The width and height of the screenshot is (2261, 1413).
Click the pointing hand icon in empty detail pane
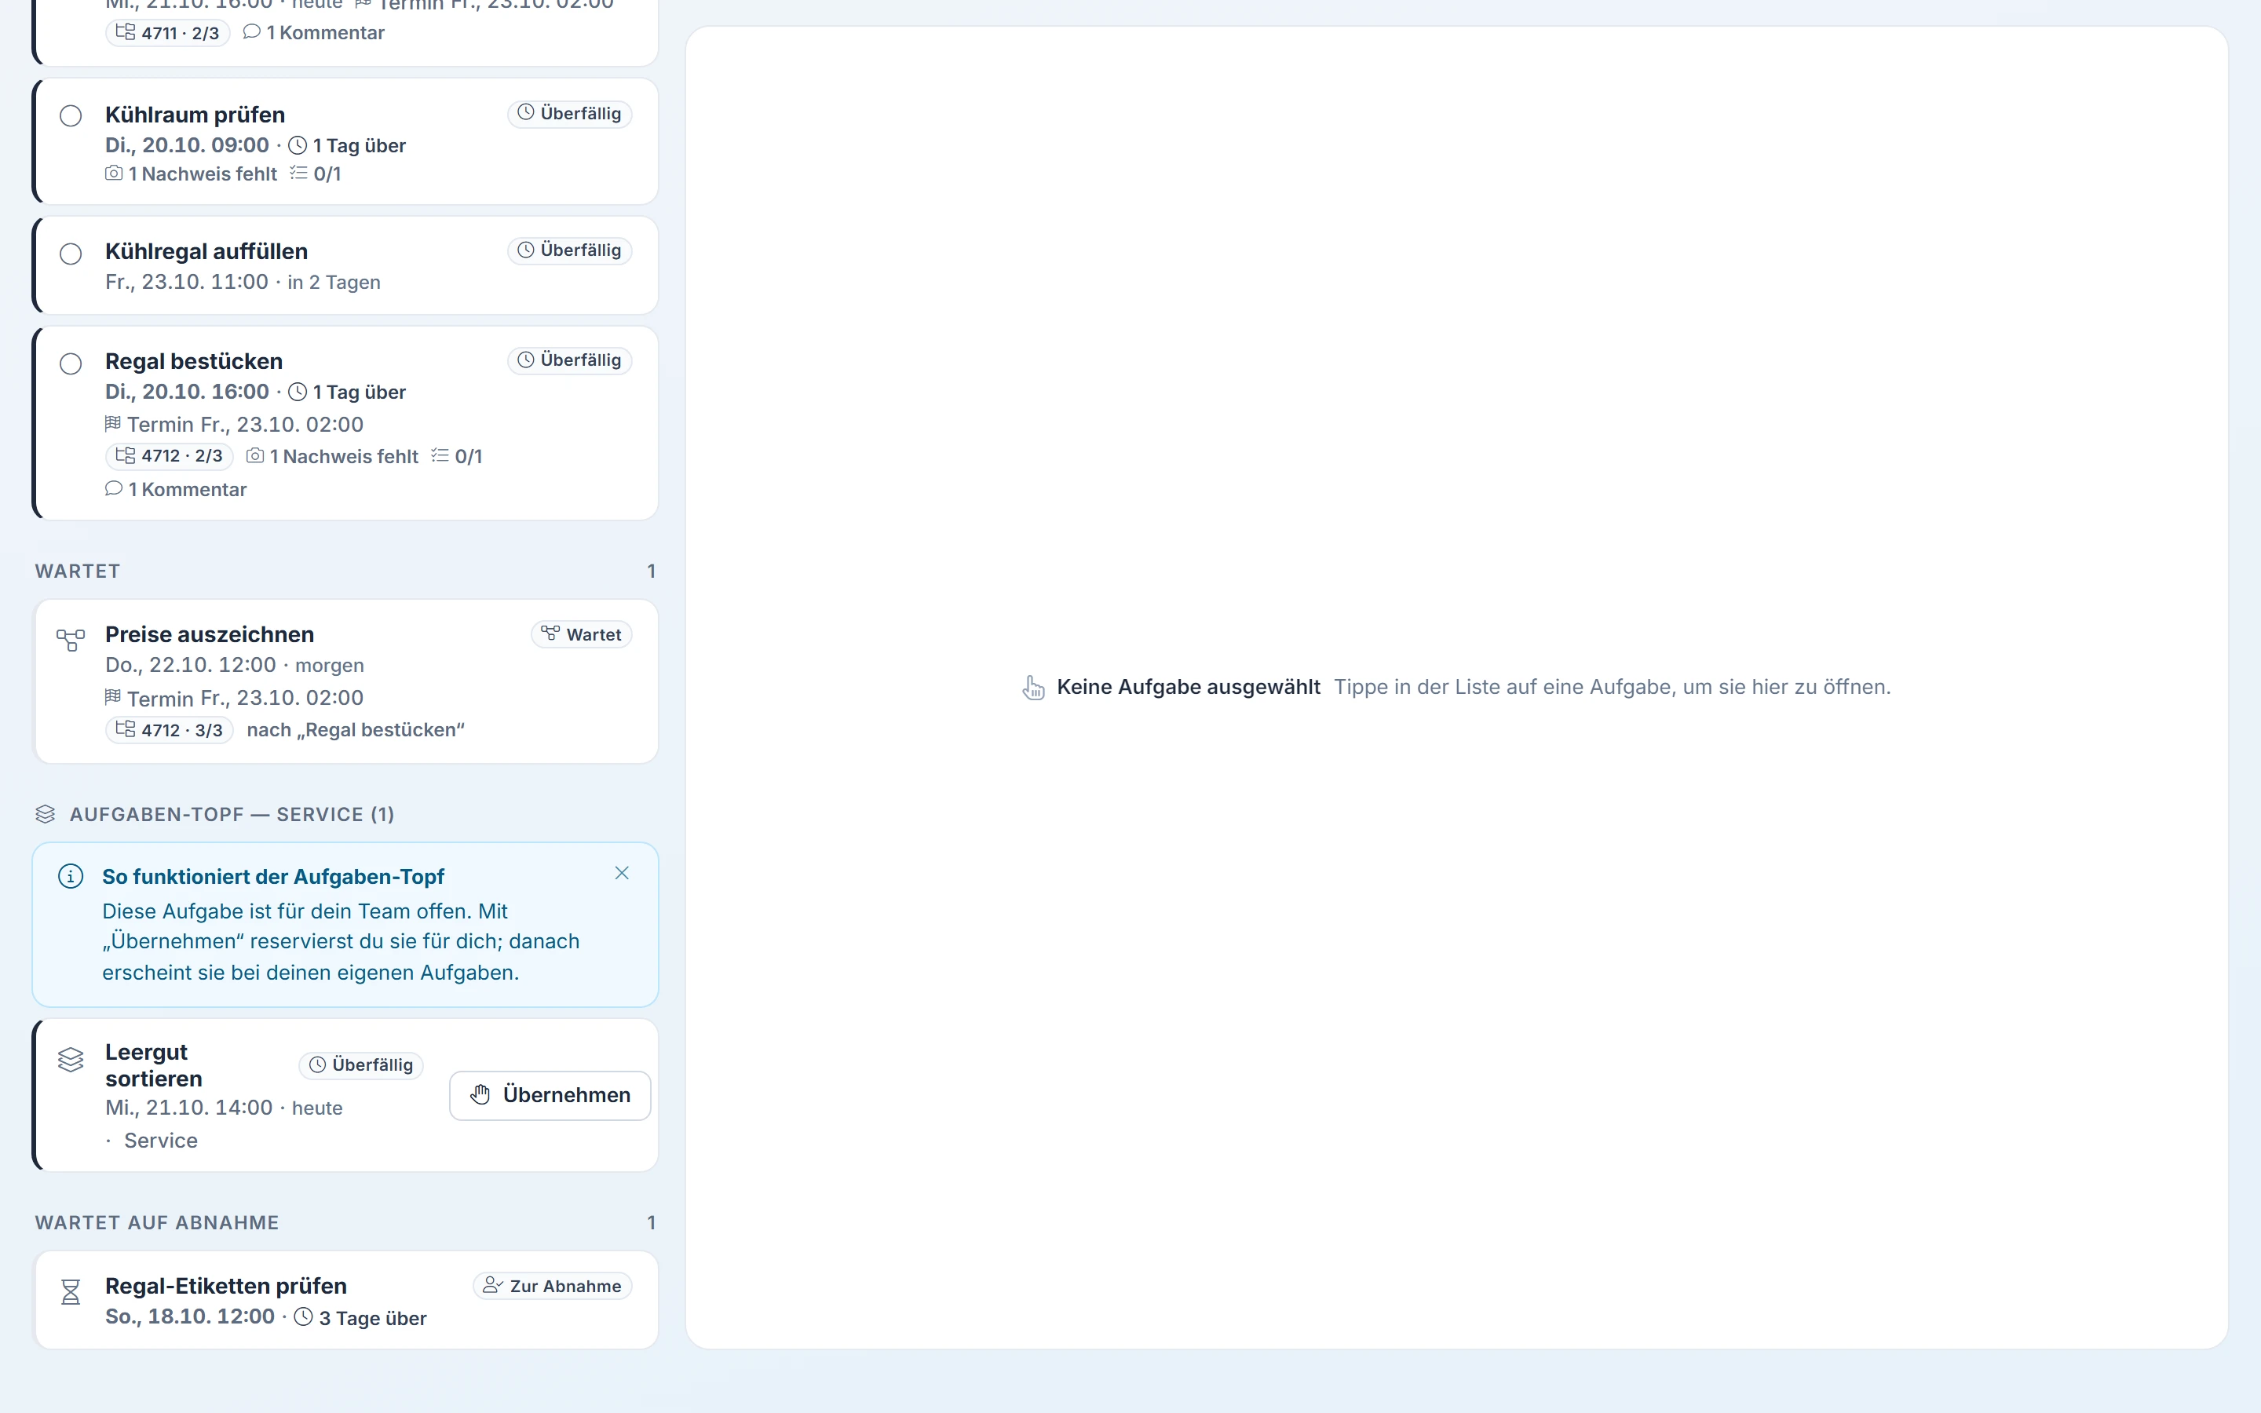point(1033,688)
